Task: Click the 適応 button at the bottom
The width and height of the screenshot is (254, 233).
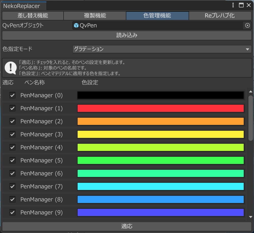Action: [127, 226]
